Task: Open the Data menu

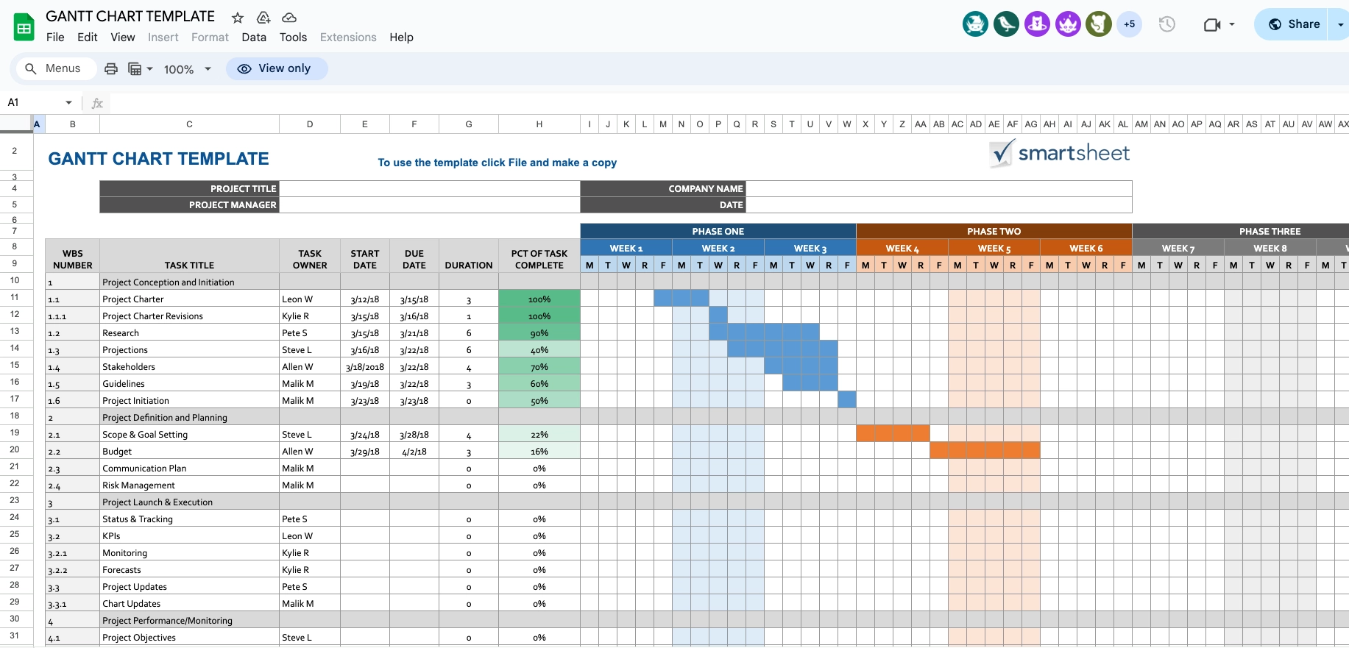Action: click(254, 38)
